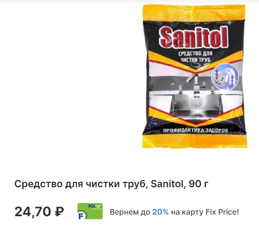Click the yellow bottom seal of package

pos(195,141)
